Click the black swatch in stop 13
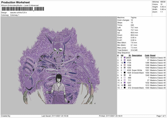The height and width of the screenshot is (118, 167). click(125, 88)
